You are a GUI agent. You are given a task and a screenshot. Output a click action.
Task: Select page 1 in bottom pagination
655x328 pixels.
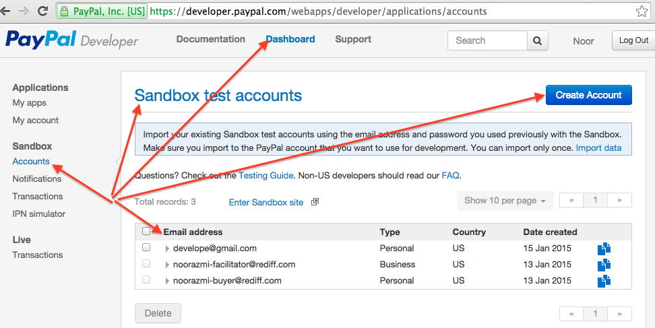pyautogui.click(x=595, y=314)
